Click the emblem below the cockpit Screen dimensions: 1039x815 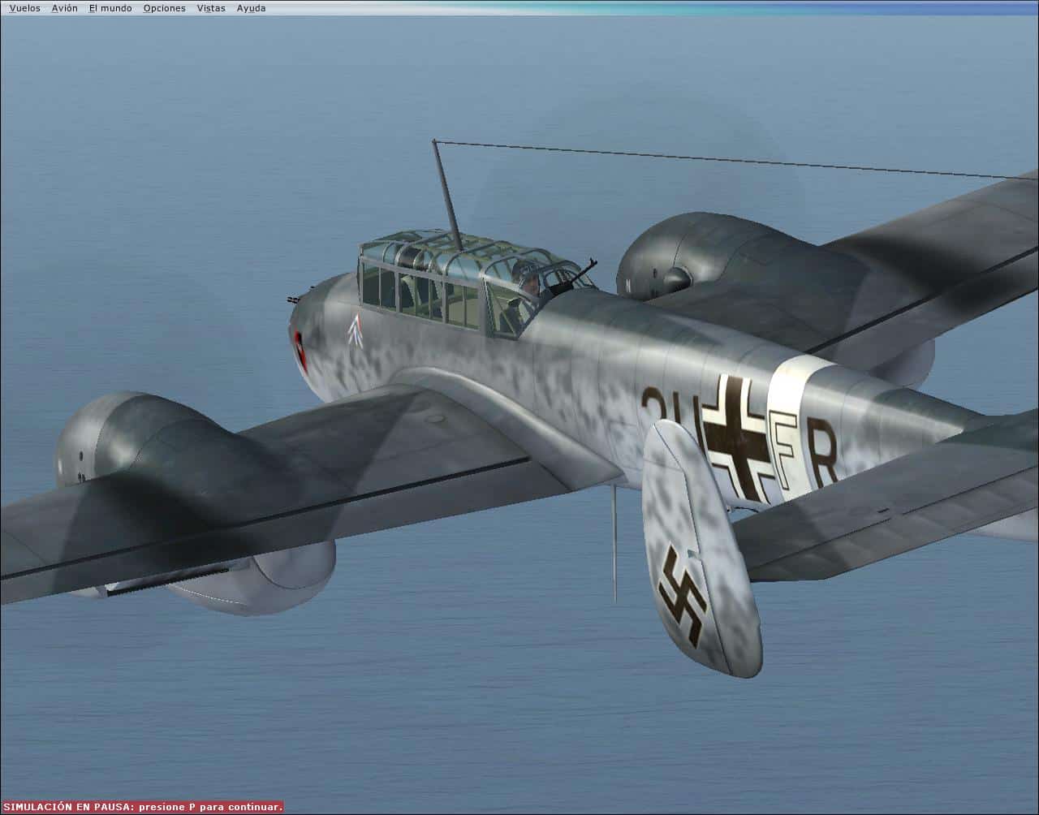(355, 330)
